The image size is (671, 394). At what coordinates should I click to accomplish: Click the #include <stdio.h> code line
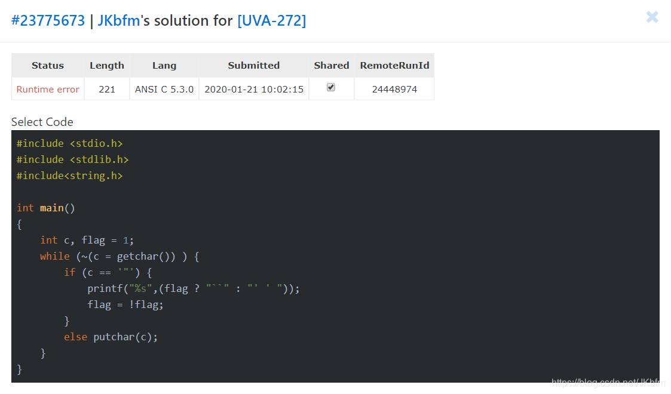70,144
